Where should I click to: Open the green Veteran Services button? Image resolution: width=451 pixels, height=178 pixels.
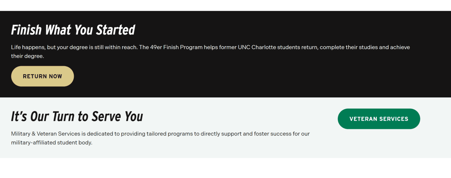(379, 119)
